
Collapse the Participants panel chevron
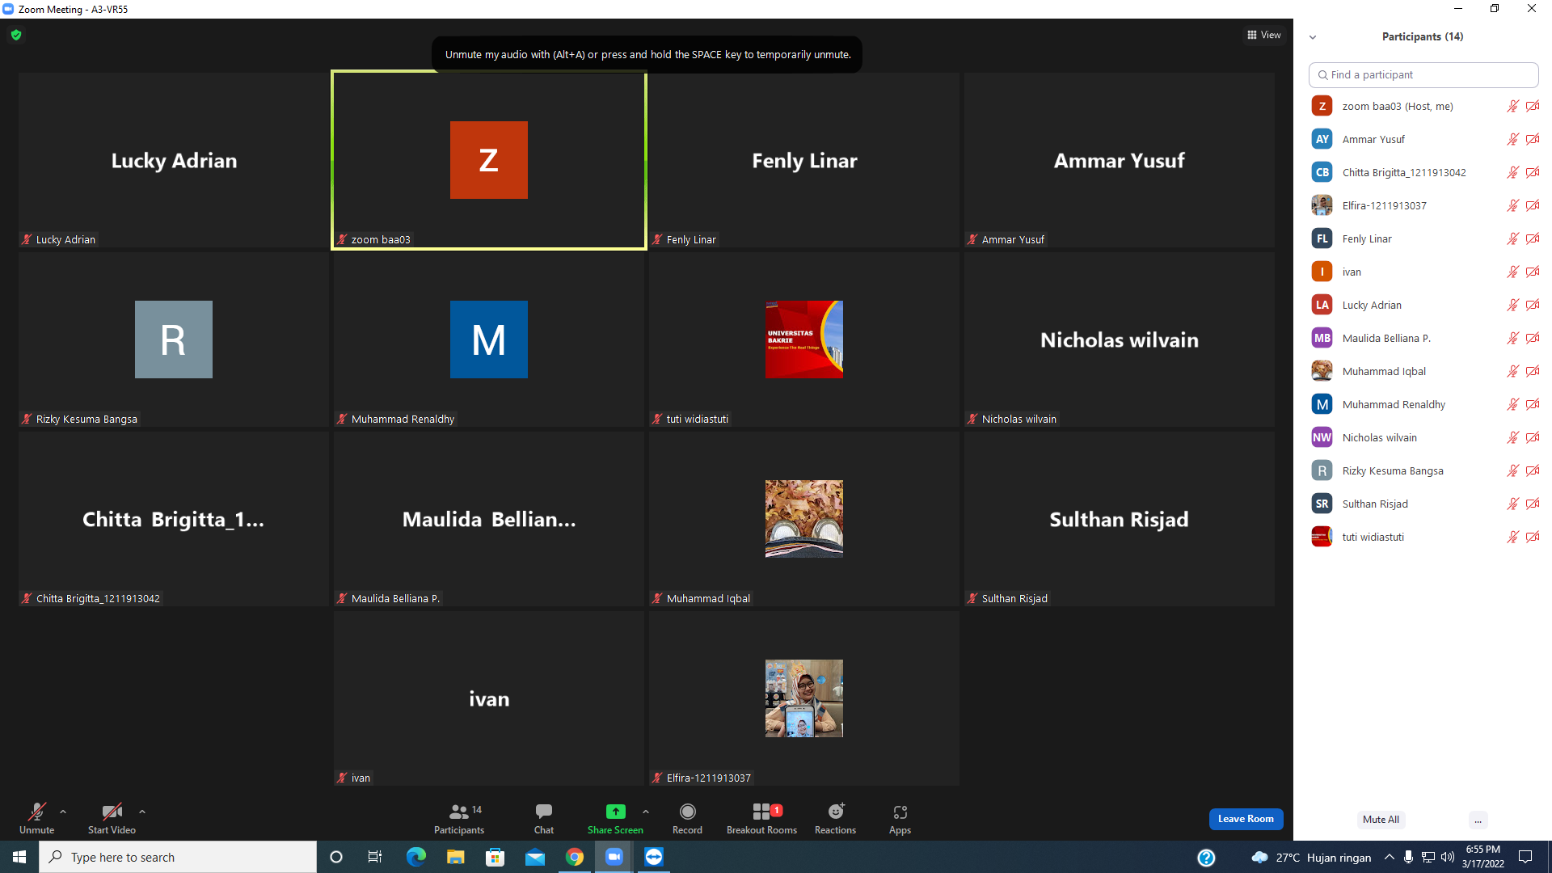(x=1313, y=37)
